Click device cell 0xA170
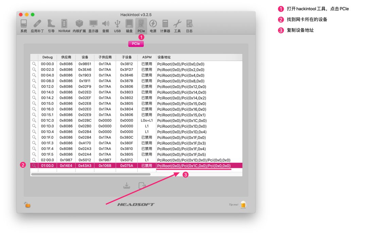The height and width of the screenshot is (235, 367). pyautogui.click(x=85, y=143)
